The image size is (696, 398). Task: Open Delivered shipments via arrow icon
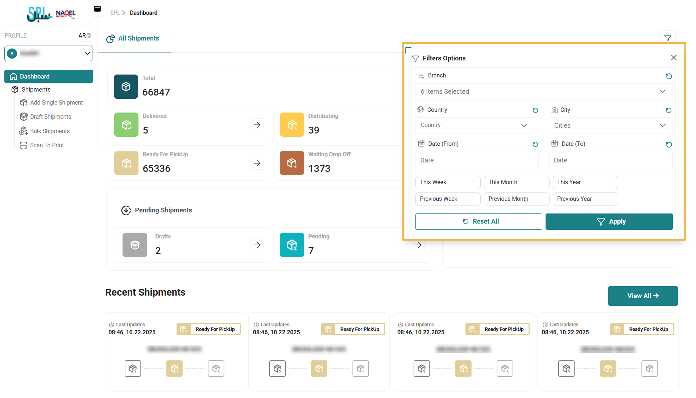257,125
